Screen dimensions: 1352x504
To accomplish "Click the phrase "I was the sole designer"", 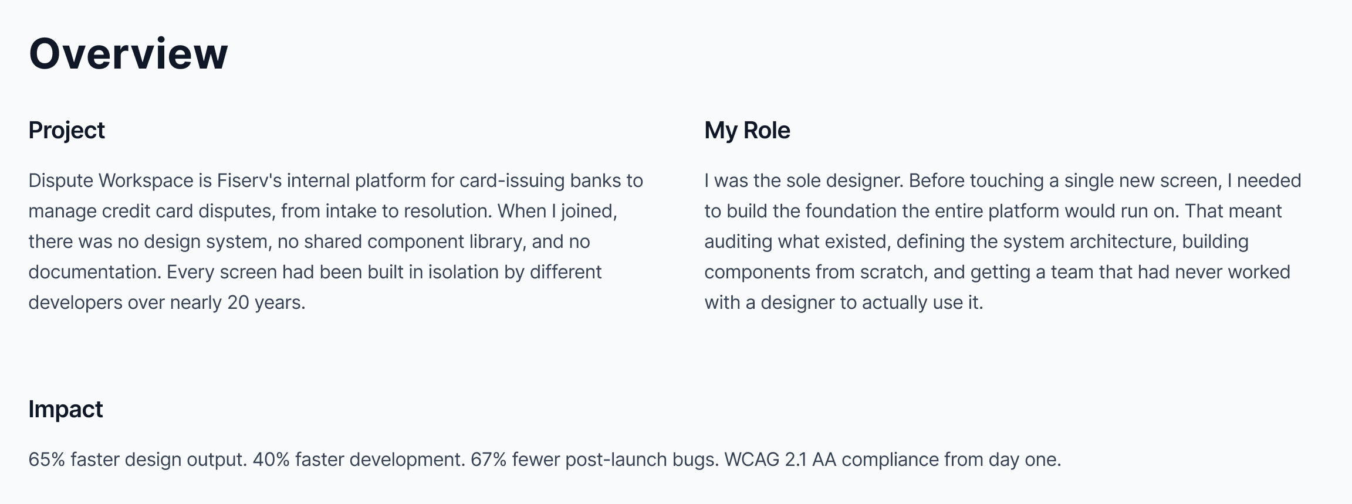I will pos(803,181).
